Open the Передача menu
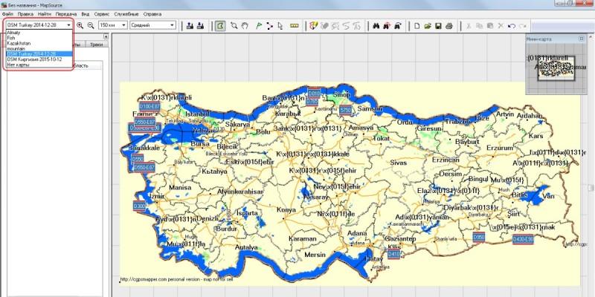This screenshot has width=595, height=297. (x=66, y=14)
